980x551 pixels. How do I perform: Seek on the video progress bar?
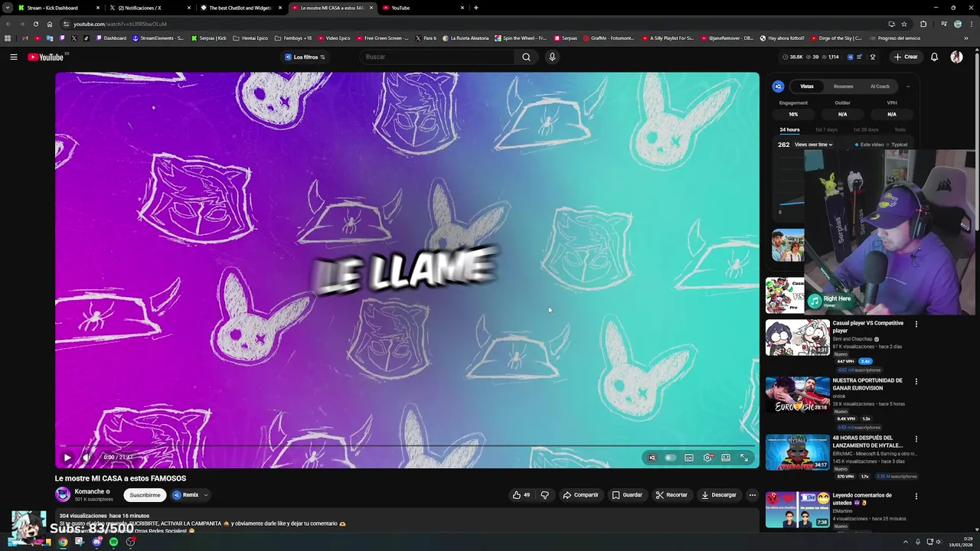407,446
